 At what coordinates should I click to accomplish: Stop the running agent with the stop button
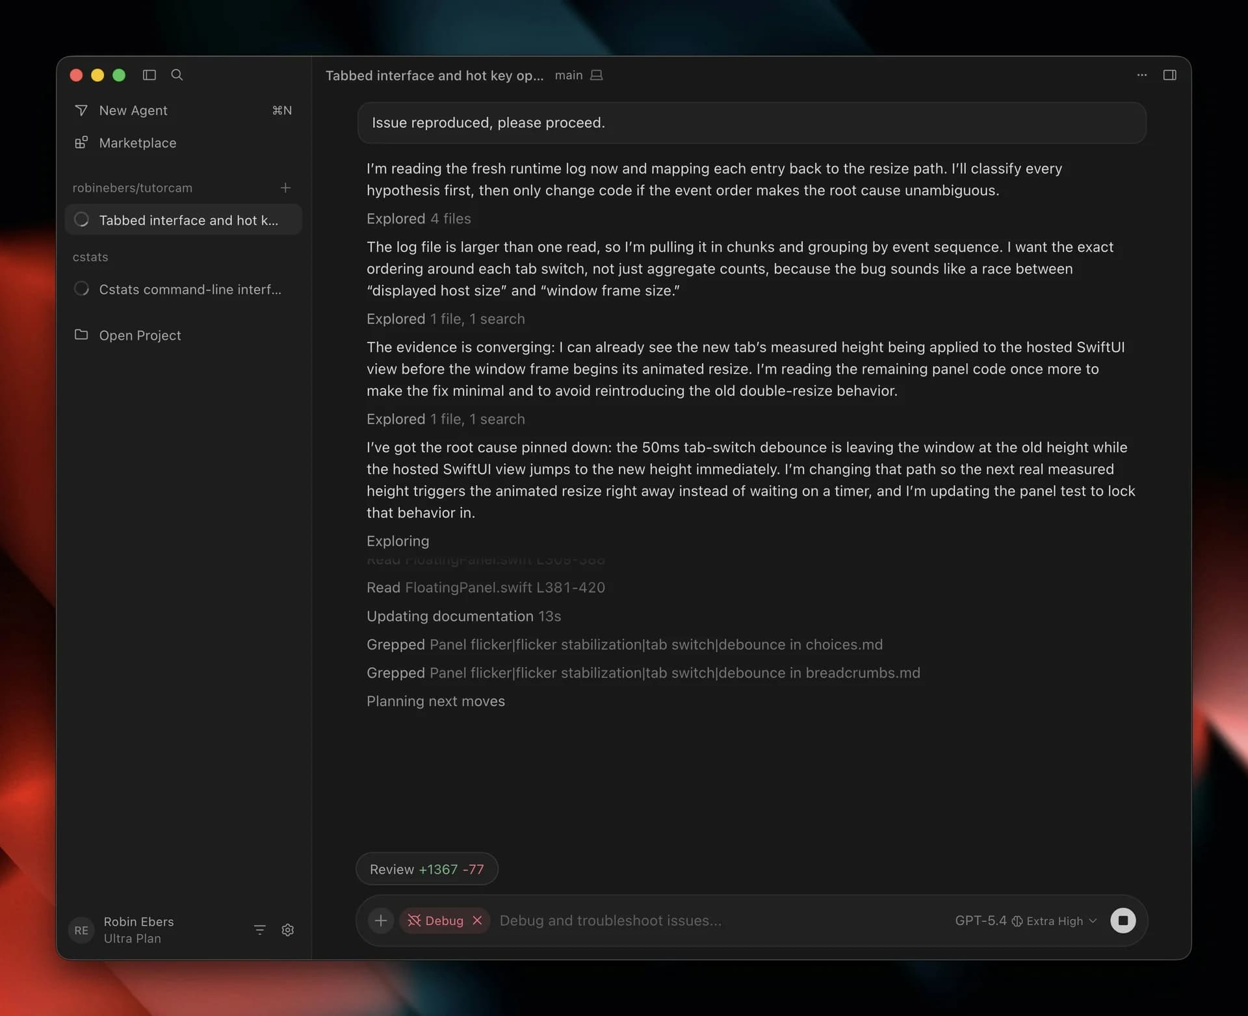(1123, 921)
